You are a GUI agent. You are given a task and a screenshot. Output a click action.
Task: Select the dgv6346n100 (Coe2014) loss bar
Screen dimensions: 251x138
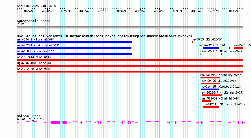click(x=130, y=66)
